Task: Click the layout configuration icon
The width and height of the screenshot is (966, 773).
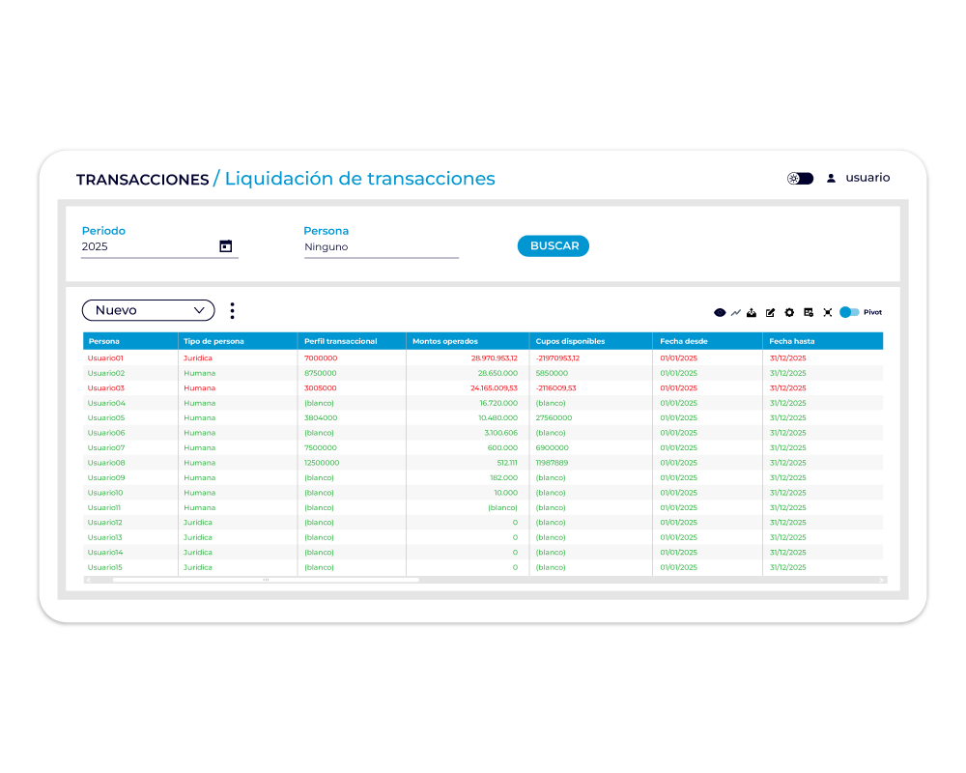Action: click(809, 312)
